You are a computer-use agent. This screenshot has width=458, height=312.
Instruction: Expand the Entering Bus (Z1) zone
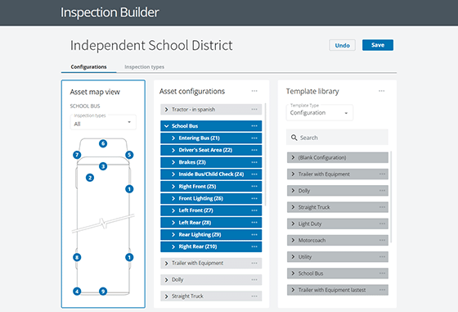173,138
